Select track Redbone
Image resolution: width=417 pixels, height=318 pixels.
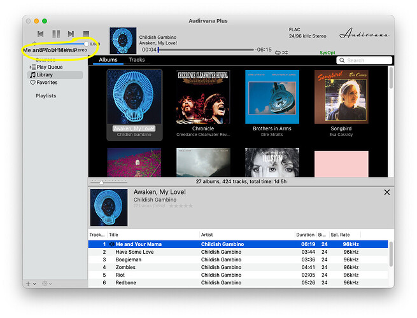(238, 283)
